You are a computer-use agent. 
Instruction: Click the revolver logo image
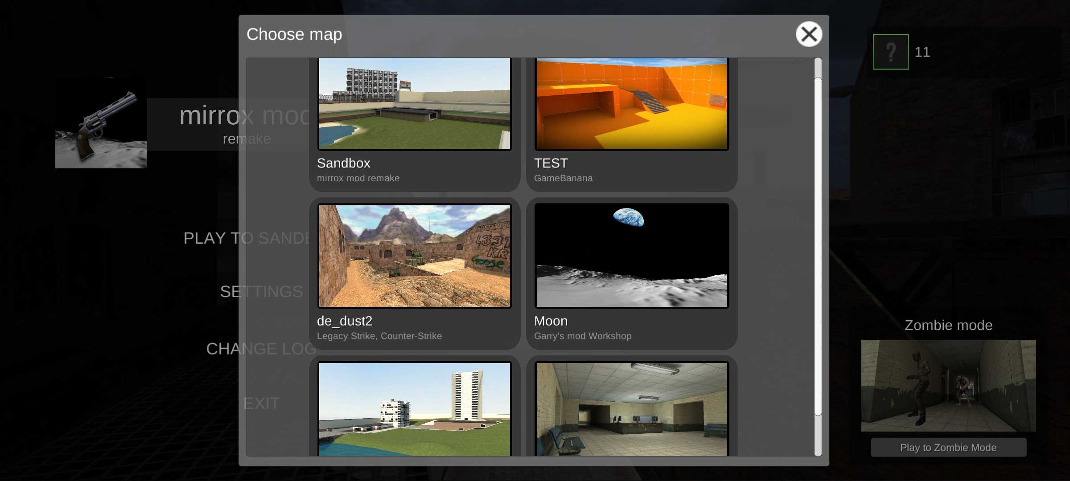click(101, 122)
